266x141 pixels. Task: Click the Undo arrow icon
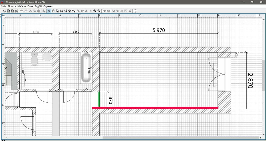(x=22, y=11)
